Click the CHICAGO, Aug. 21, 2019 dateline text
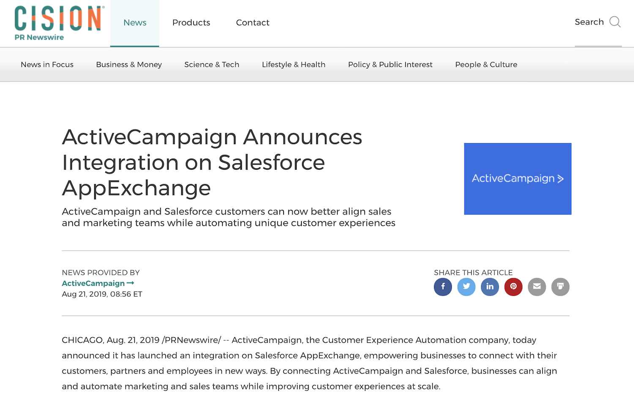 coord(111,340)
